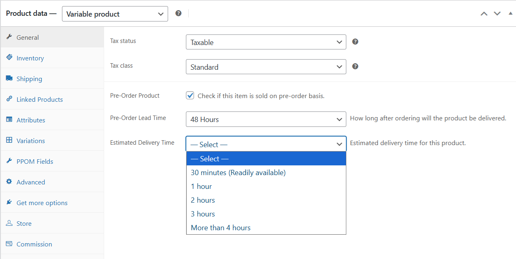
Task: Click the Advanced gear icon
Action: (x=9, y=182)
